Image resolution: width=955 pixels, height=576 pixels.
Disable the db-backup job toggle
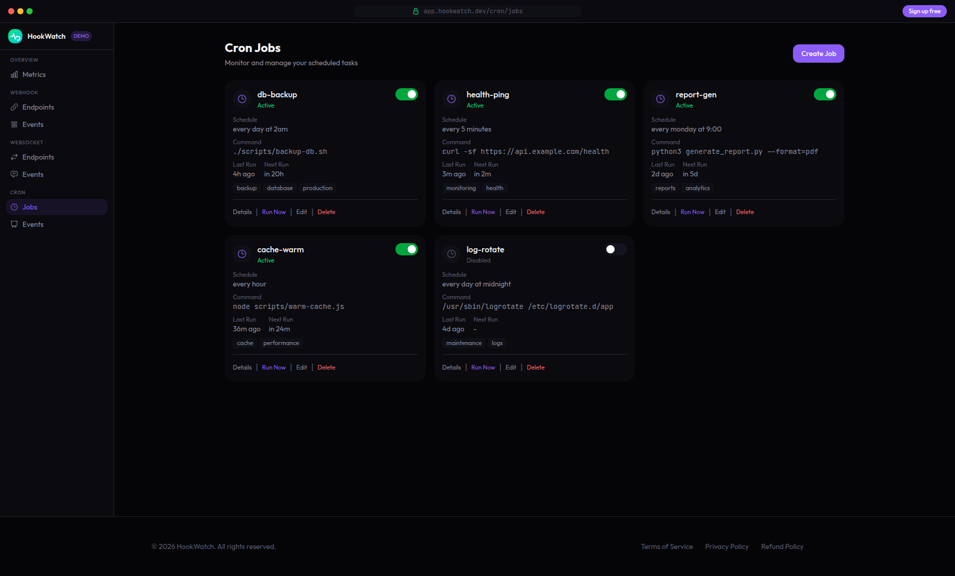(x=407, y=94)
